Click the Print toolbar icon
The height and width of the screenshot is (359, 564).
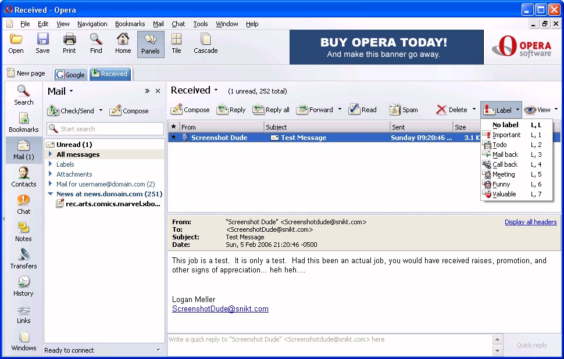click(69, 44)
